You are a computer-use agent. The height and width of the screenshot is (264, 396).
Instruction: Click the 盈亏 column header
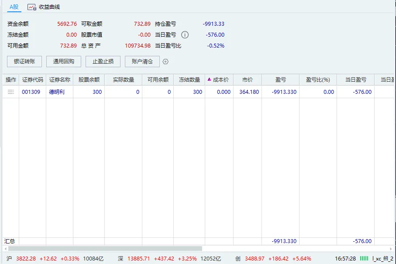(281, 80)
